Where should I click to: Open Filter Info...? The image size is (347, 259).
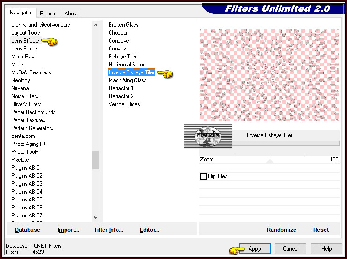point(109,230)
